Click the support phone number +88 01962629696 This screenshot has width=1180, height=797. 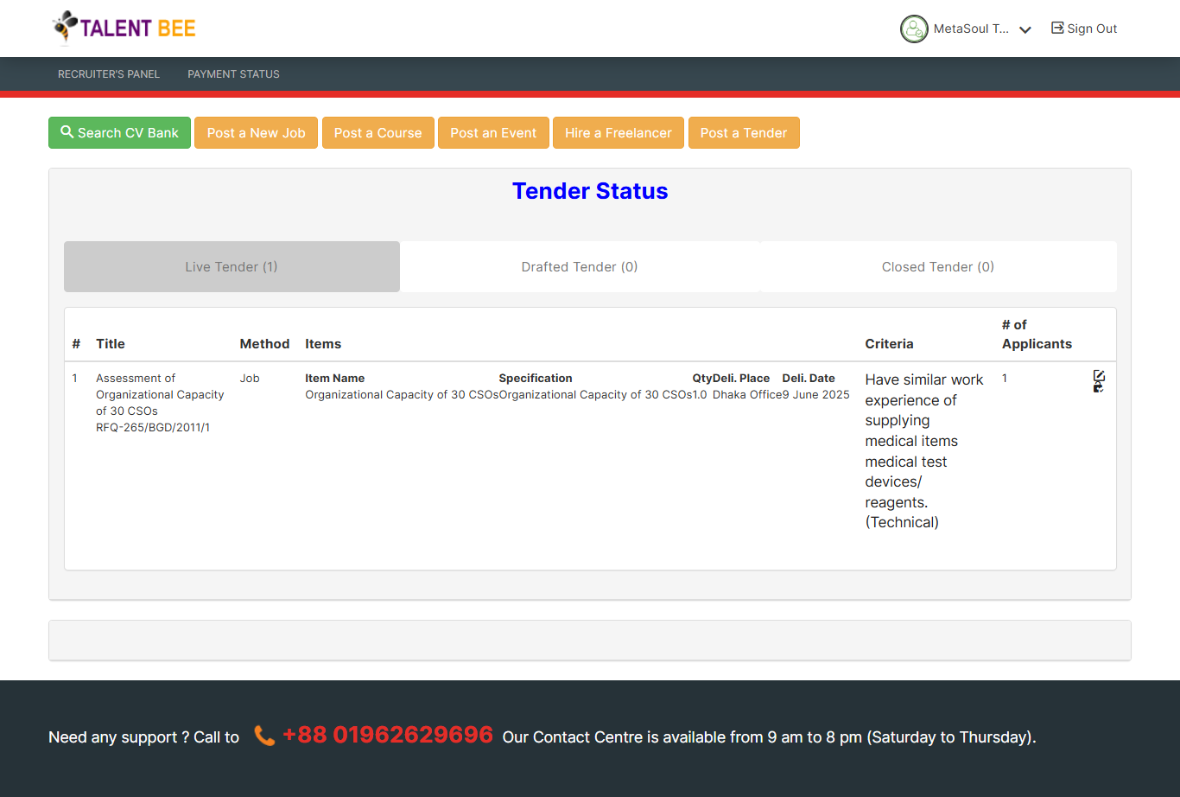coord(387,735)
